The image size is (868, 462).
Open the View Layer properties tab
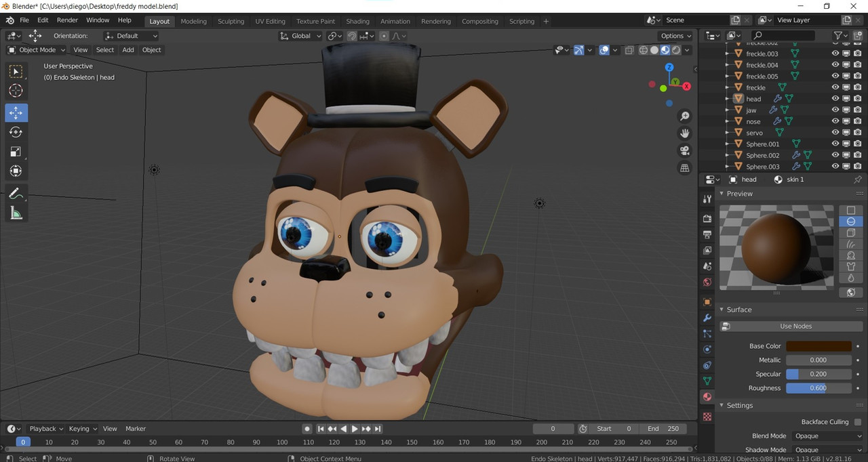coord(707,251)
